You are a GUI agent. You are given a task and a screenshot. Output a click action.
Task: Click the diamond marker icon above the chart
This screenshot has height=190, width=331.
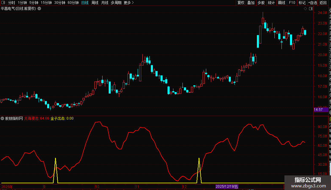tap(305, 9)
